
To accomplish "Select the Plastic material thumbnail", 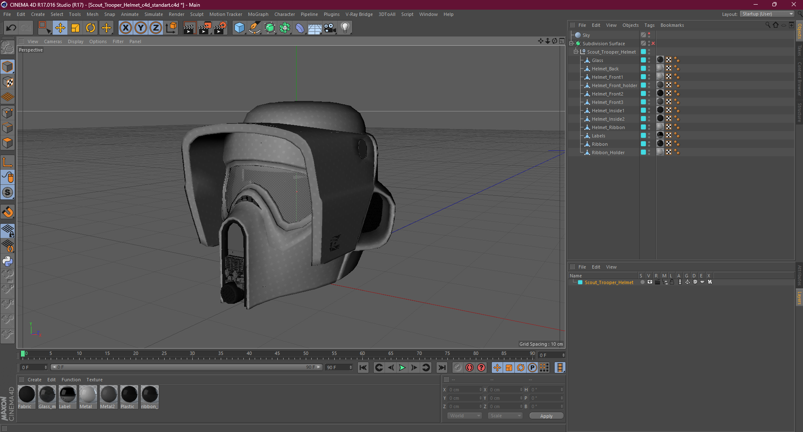I will pyautogui.click(x=129, y=397).
